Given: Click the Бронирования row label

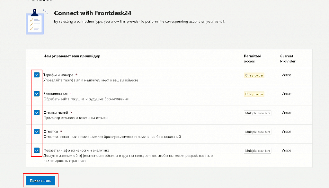Looking at the screenshot, I should pos(55,94).
